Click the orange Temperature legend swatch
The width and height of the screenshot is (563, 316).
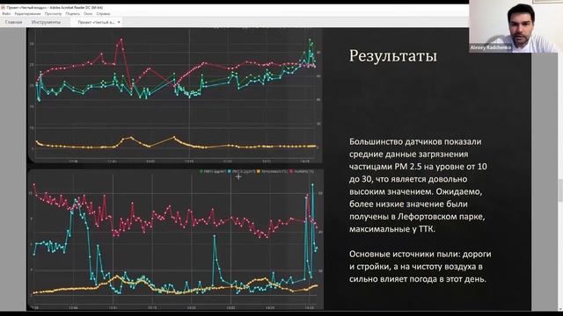point(259,172)
